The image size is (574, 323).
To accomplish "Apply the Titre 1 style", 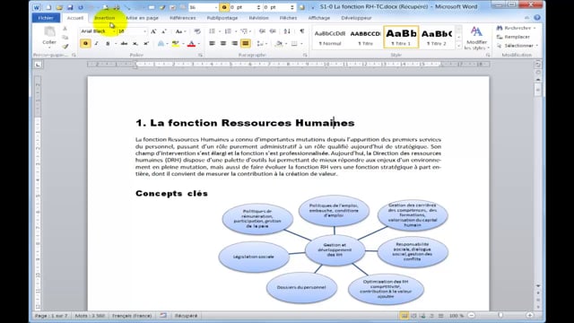I will pyautogui.click(x=401, y=38).
